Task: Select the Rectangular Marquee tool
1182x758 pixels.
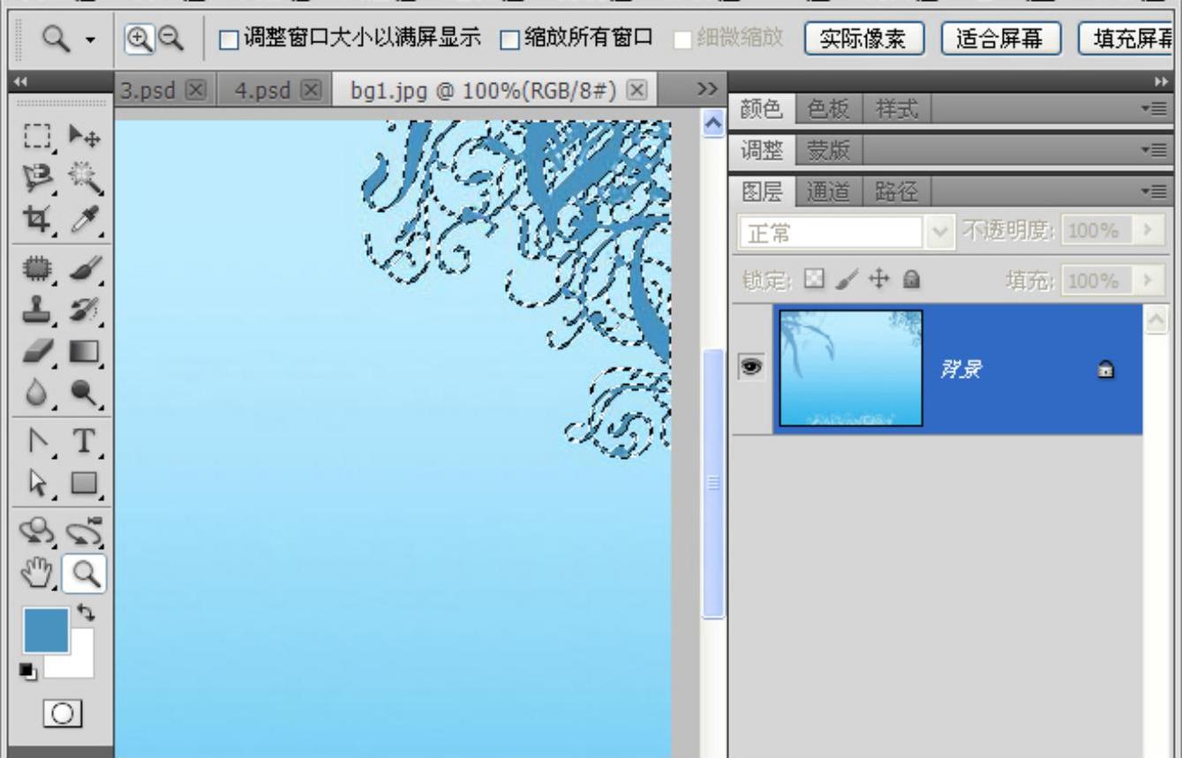Action: coord(36,137)
